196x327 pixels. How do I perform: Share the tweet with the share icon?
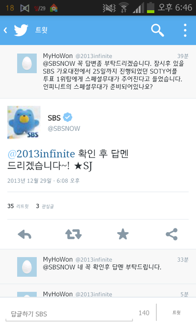172,234
